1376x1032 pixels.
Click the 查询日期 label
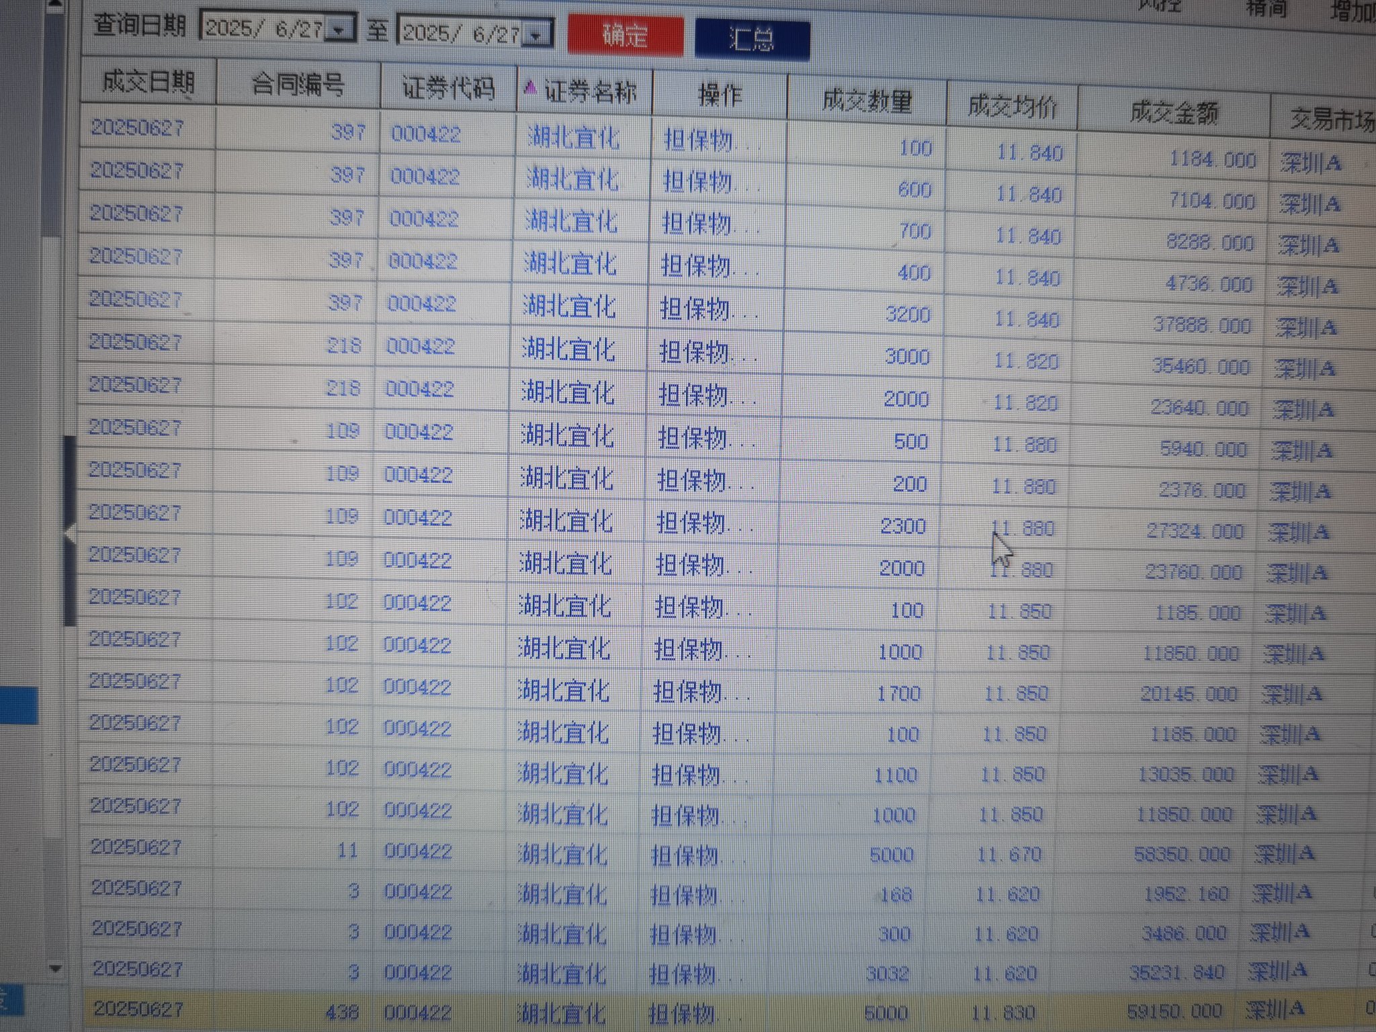139,26
